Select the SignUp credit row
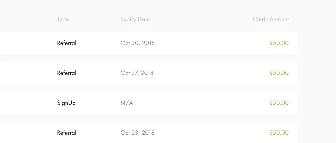This screenshot has height=143, width=336. [149, 103]
